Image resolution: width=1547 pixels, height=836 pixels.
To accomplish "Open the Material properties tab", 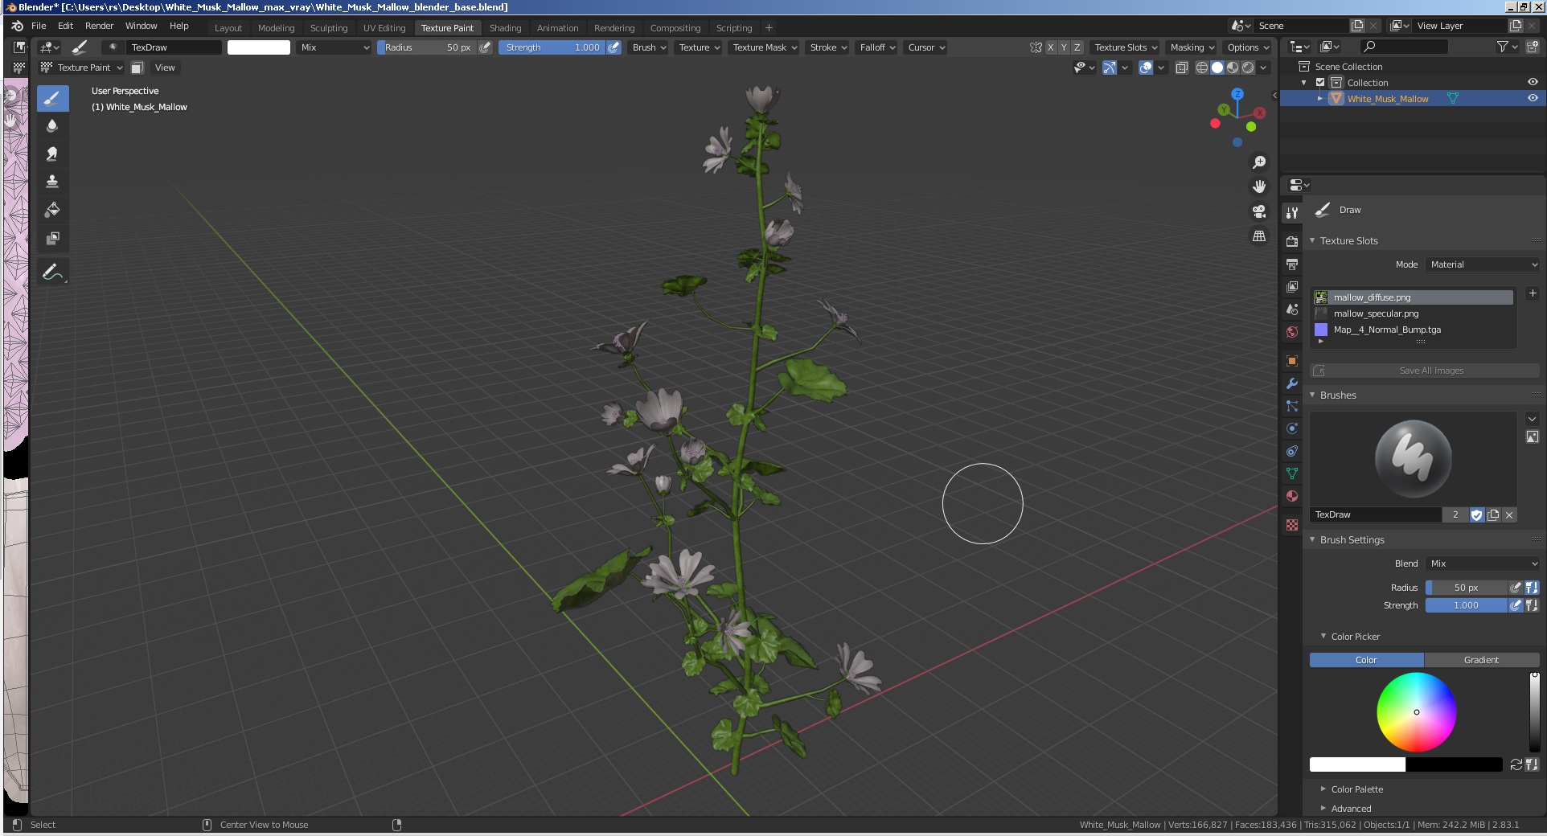I will click(x=1292, y=496).
